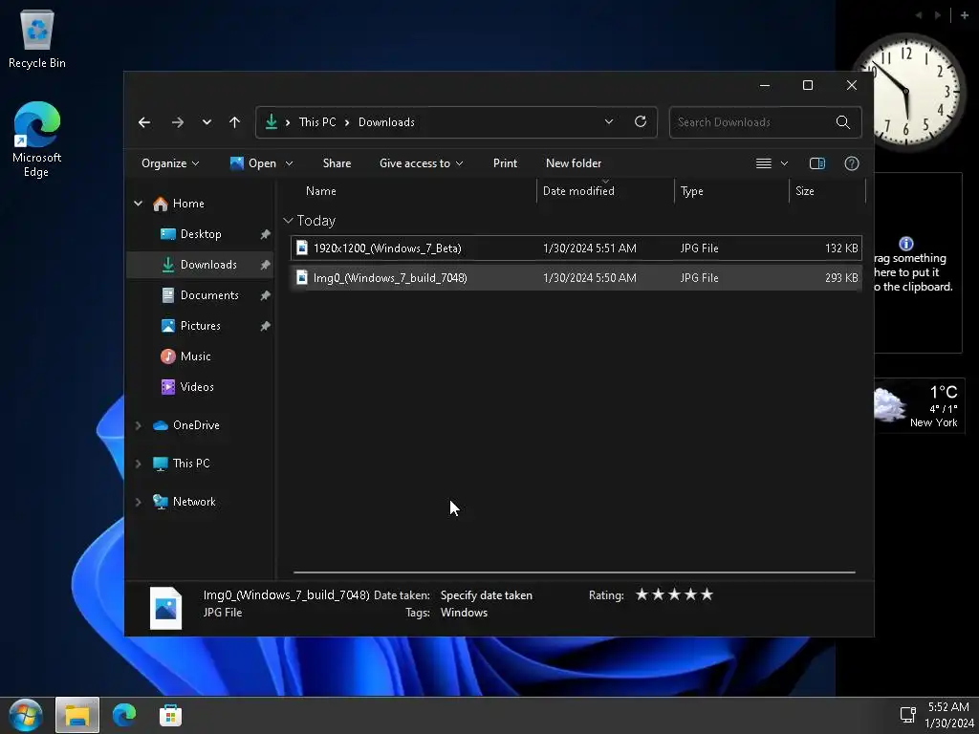Image resolution: width=979 pixels, height=734 pixels.
Task: Select Network in the navigation pane
Action: 185,501
